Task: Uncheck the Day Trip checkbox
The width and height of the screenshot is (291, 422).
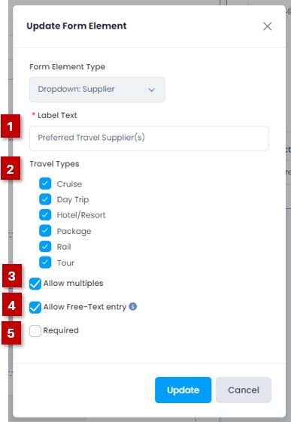Action: pos(45,199)
